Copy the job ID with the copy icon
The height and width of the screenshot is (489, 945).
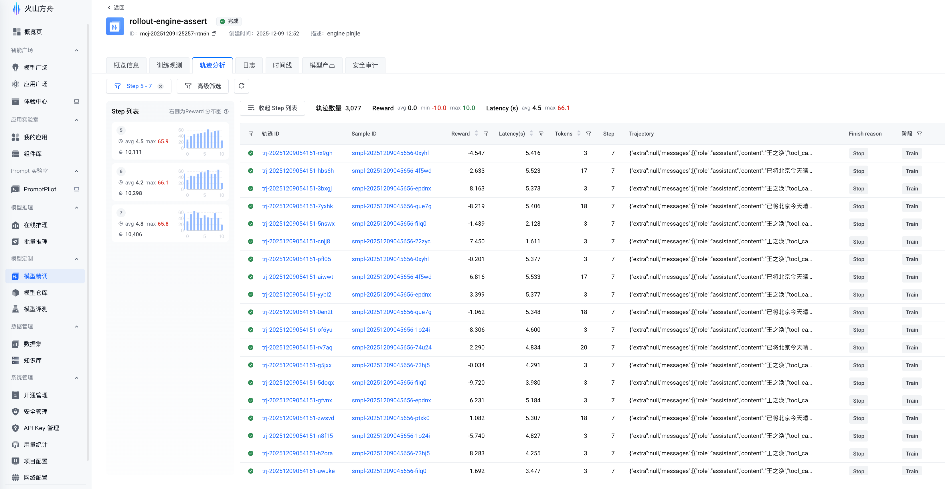point(214,34)
